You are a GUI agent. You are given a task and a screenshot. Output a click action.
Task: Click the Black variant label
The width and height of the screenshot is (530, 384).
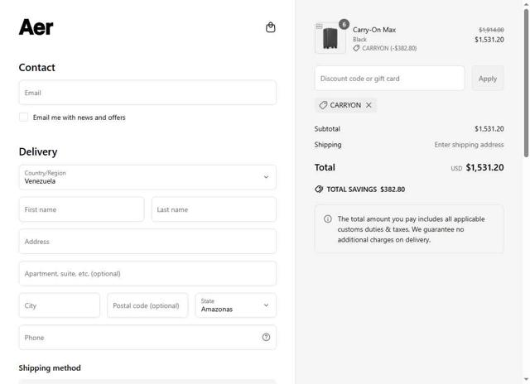coord(359,40)
